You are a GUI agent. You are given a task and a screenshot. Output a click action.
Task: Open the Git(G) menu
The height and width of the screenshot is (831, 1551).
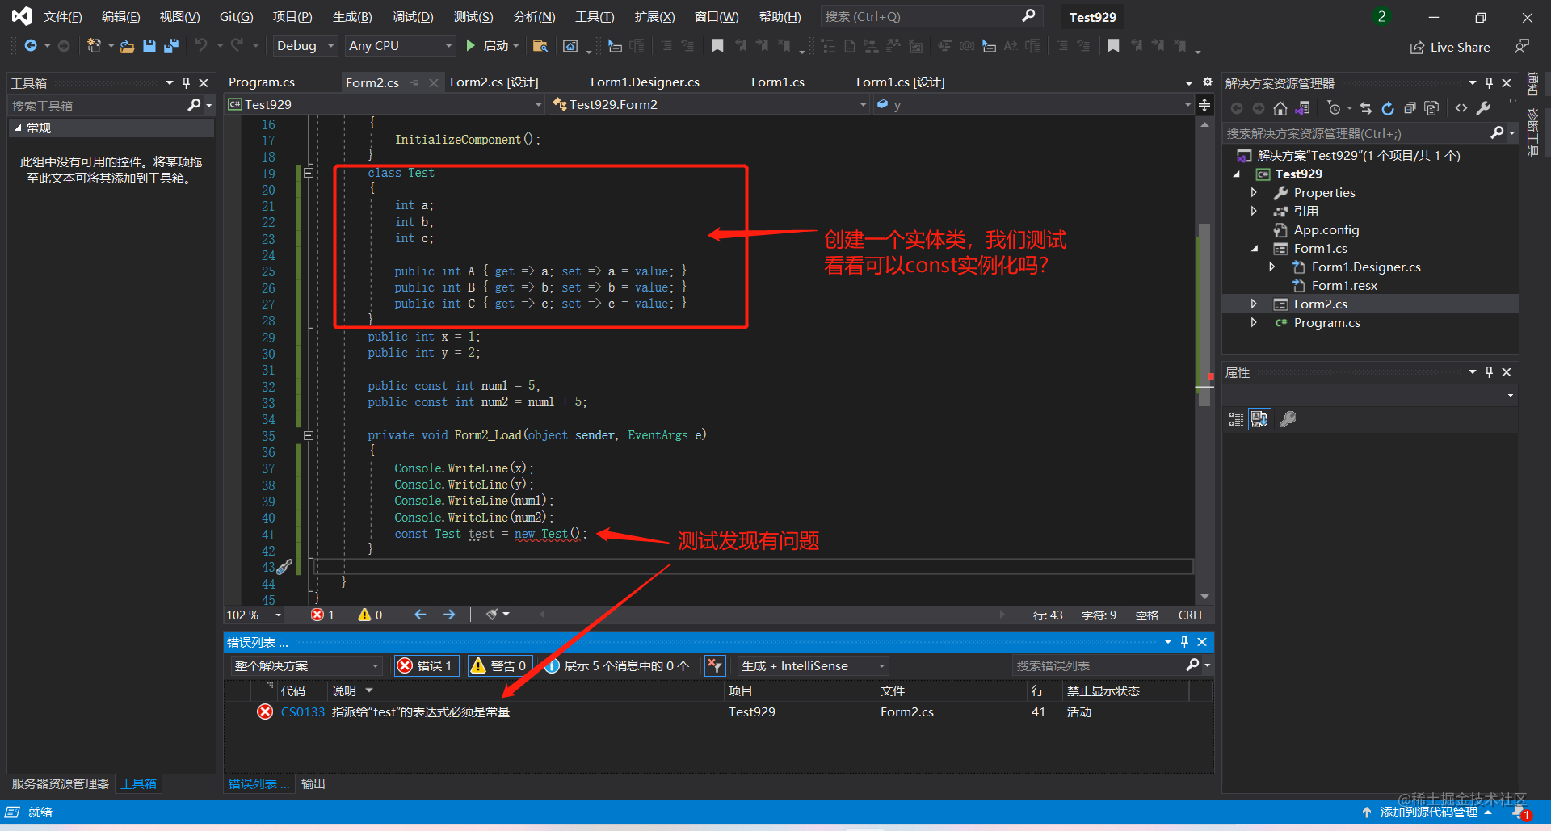tap(237, 16)
